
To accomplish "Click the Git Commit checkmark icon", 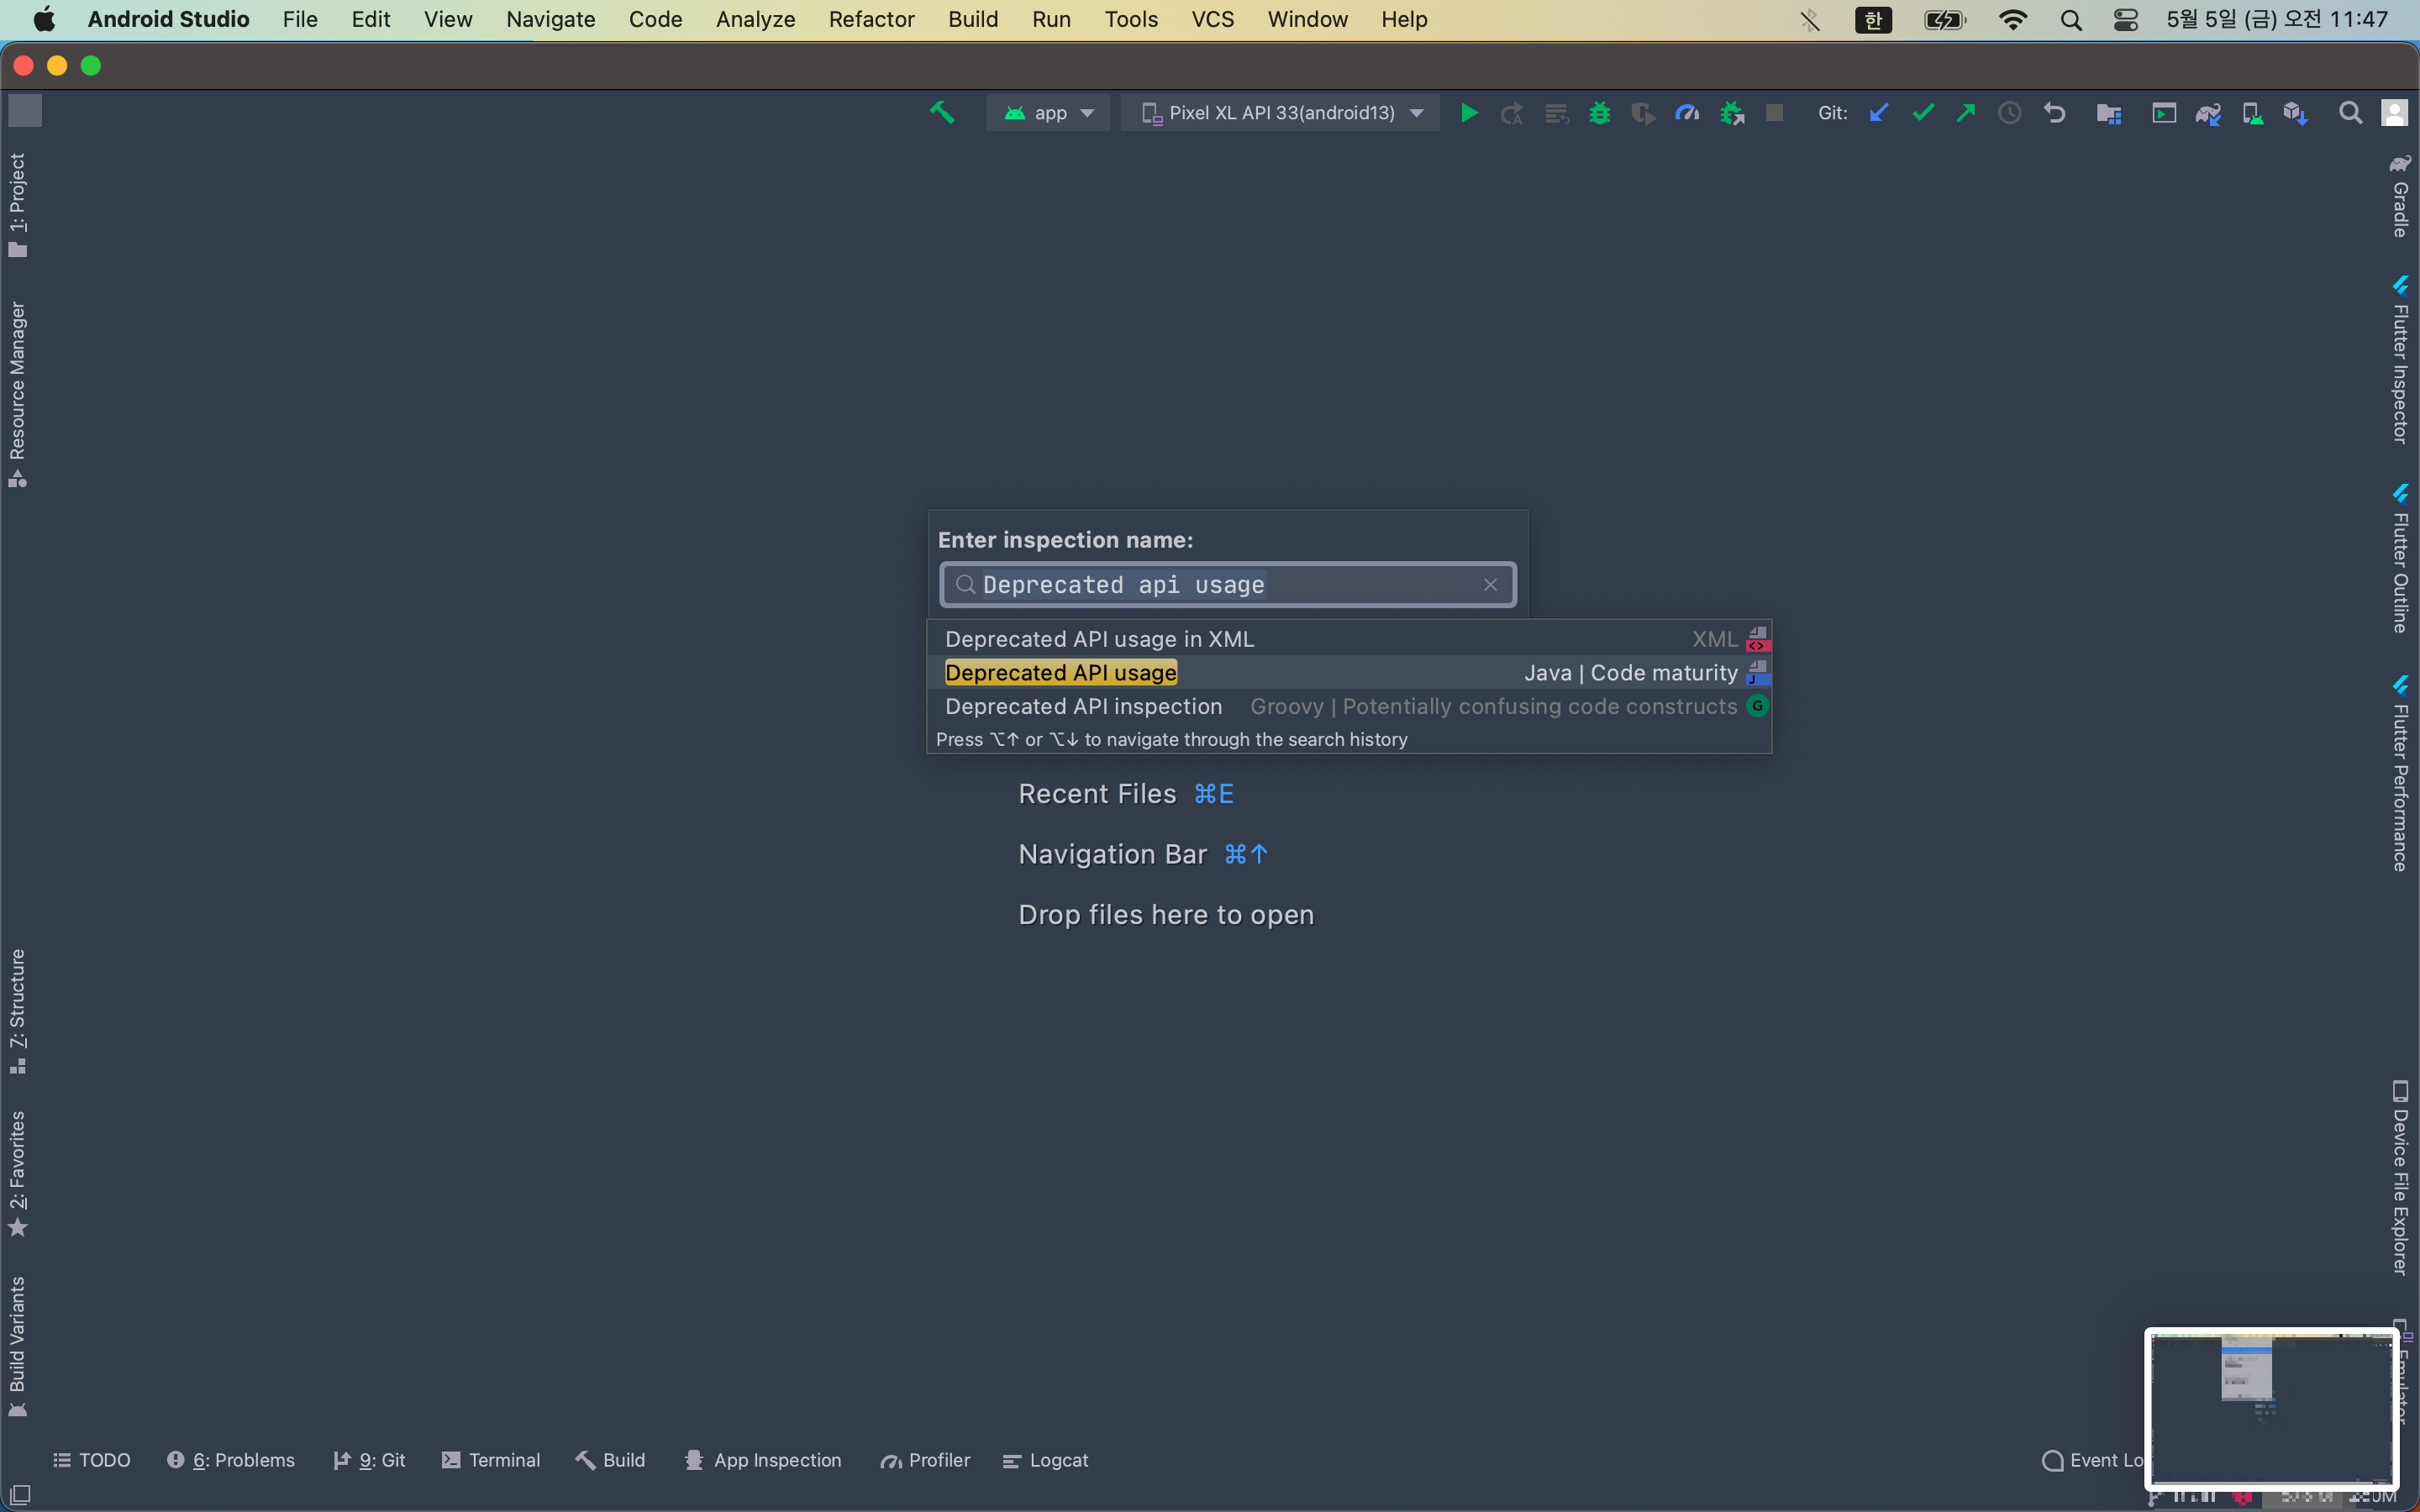I will [1922, 113].
